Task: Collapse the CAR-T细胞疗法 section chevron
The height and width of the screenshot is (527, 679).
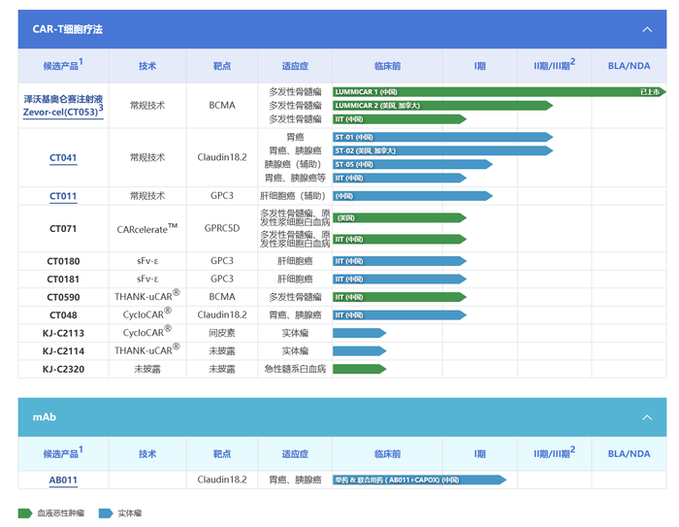Action: [x=647, y=29]
